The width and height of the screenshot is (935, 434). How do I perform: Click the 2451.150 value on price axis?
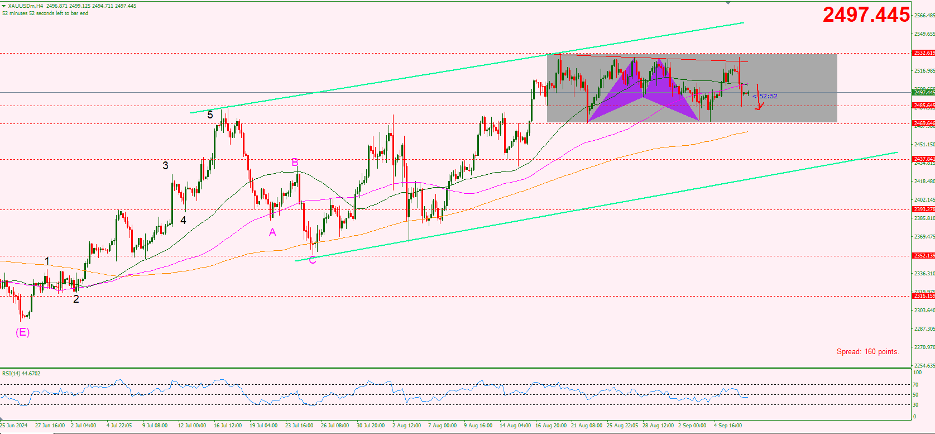(x=924, y=145)
